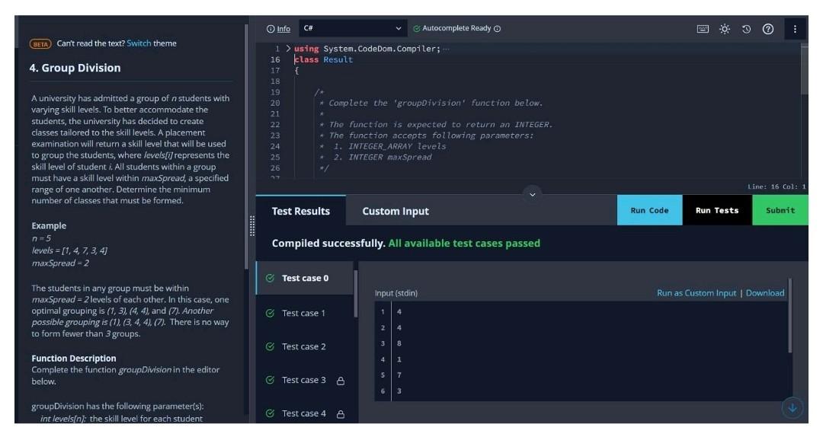Image resolution: width=823 pixels, height=437 pixels.
Task: Click the scroll-down arrow circle icon
Action: pyautogui.click(x=793, y=407)
